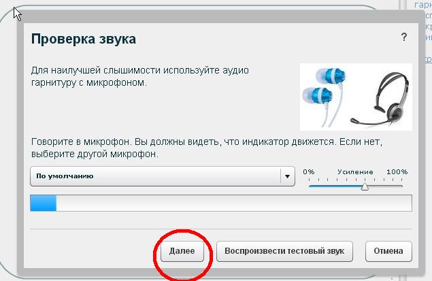Click the Усиление slider thumb
432x281 pixels.
(365, 185)
